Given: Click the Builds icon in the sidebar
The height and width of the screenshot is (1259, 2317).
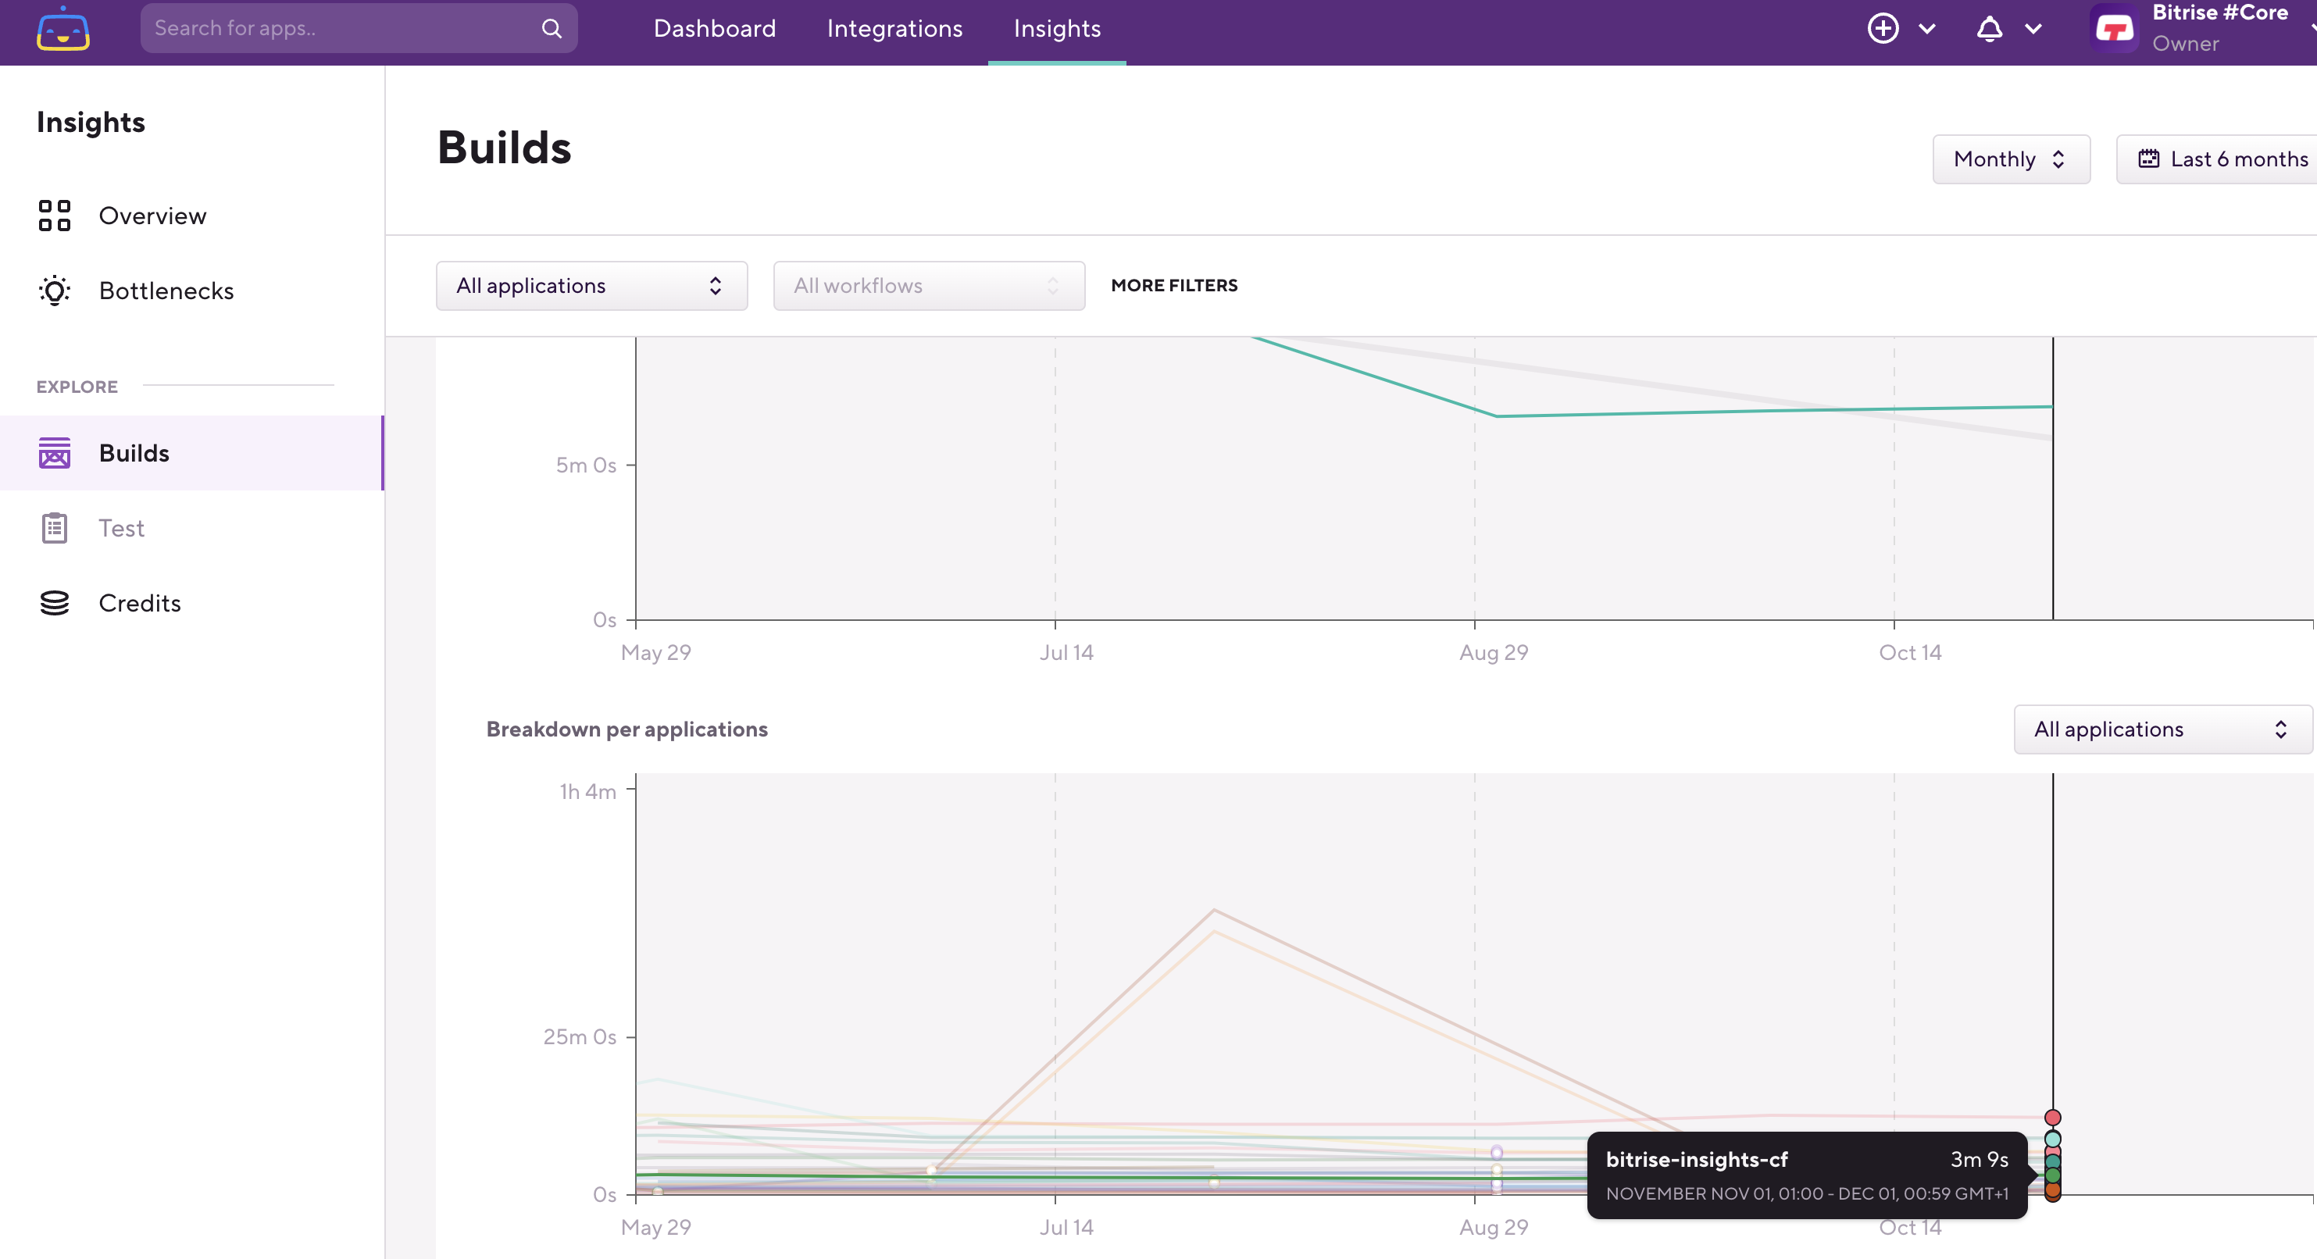Looking at the screenshot, I should coord(54,452).
